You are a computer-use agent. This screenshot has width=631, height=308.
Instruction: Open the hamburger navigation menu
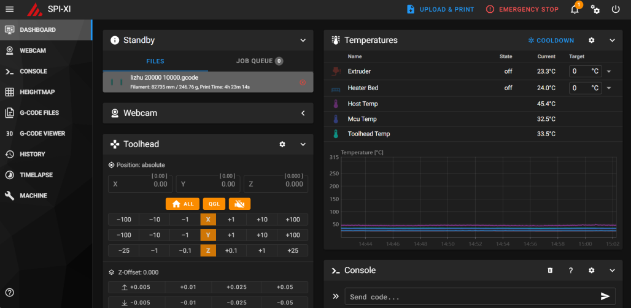coord(9,9)
